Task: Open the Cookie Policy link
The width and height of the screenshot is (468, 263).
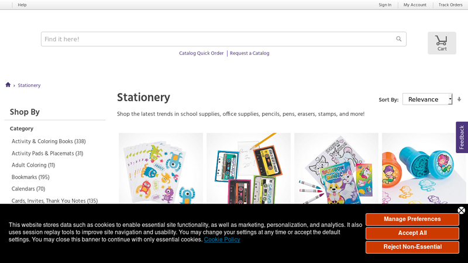Action: click(222, 240)
